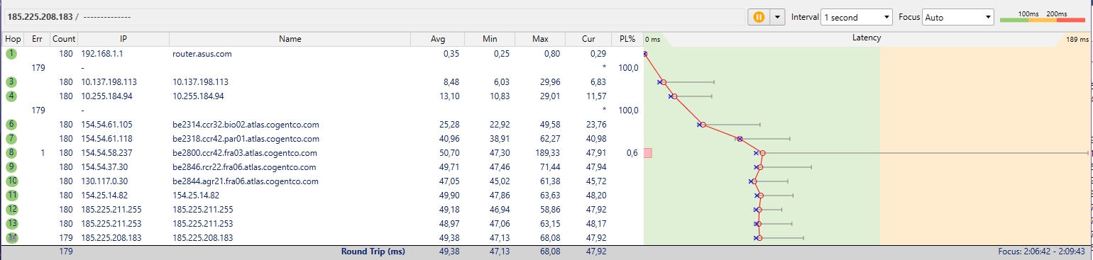Click the IP cell 10.137.198.113
The image size is (1093, 260).
(x=109, y=82)
